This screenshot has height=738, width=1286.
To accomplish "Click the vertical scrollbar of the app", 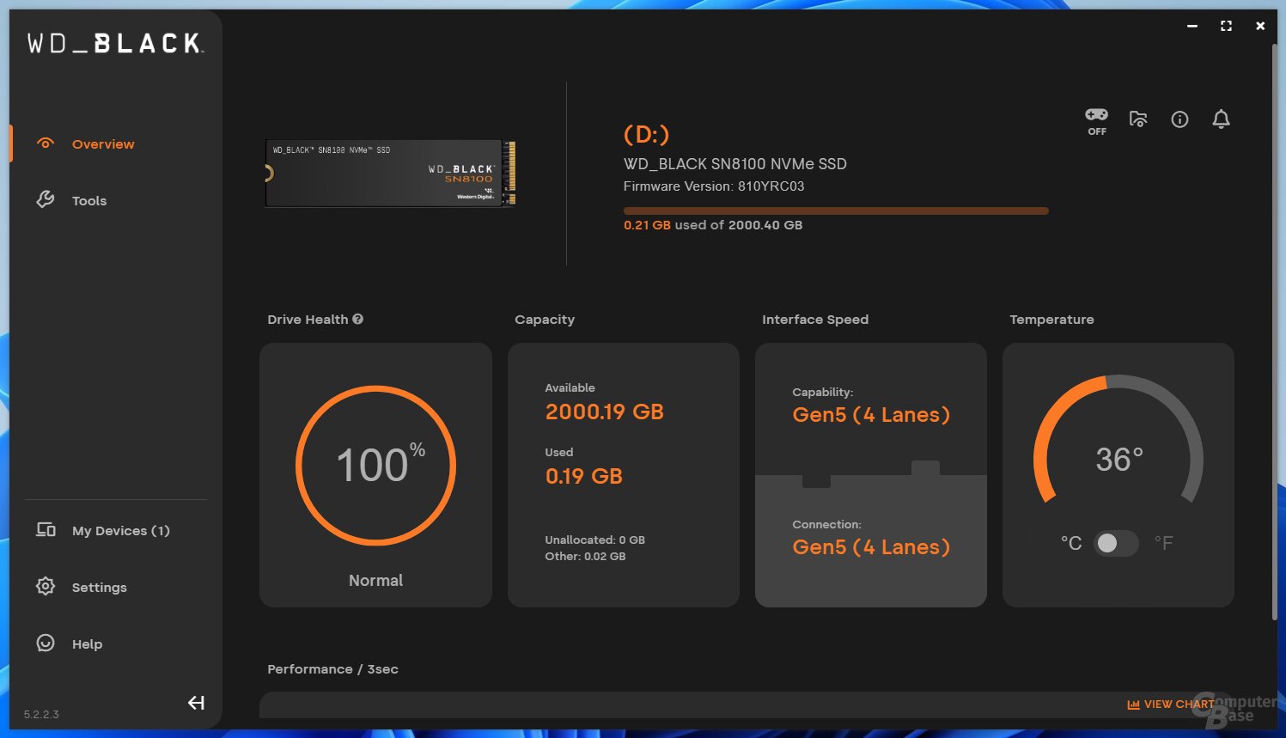I will [x=1274, y=331].
